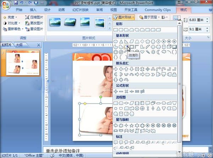The width and height of the screenshot is (213, 158).
Task: Pick the no-symbol prohibited shape
Action: point(121,52)
